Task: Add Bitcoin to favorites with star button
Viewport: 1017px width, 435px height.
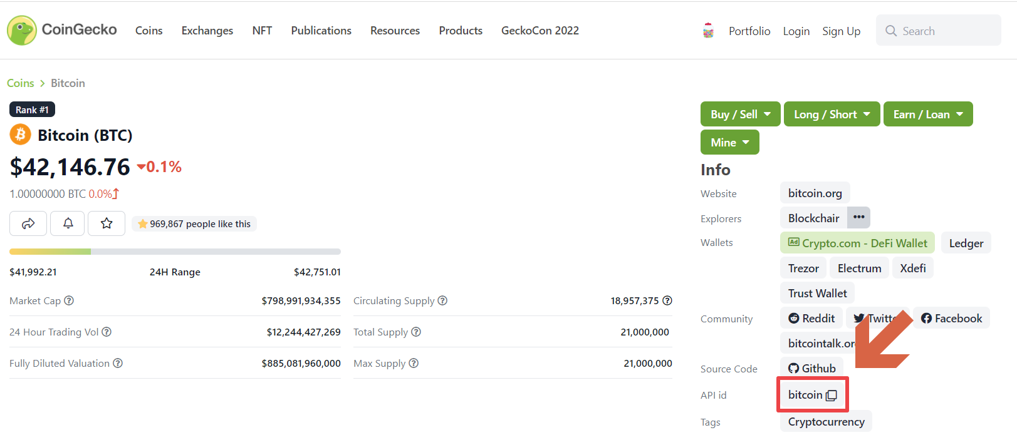Action: pos(107,223)
